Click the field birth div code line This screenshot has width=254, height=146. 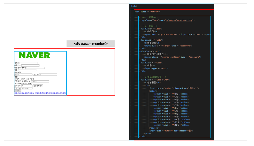pyautogui.click(x=155, y=80)
